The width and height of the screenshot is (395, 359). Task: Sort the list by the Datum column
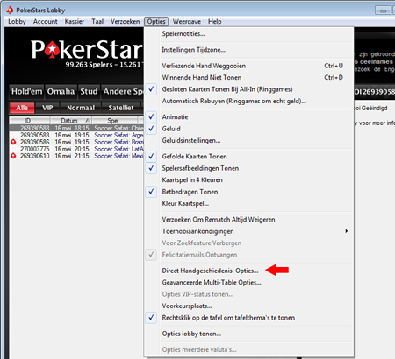point(71,121)
